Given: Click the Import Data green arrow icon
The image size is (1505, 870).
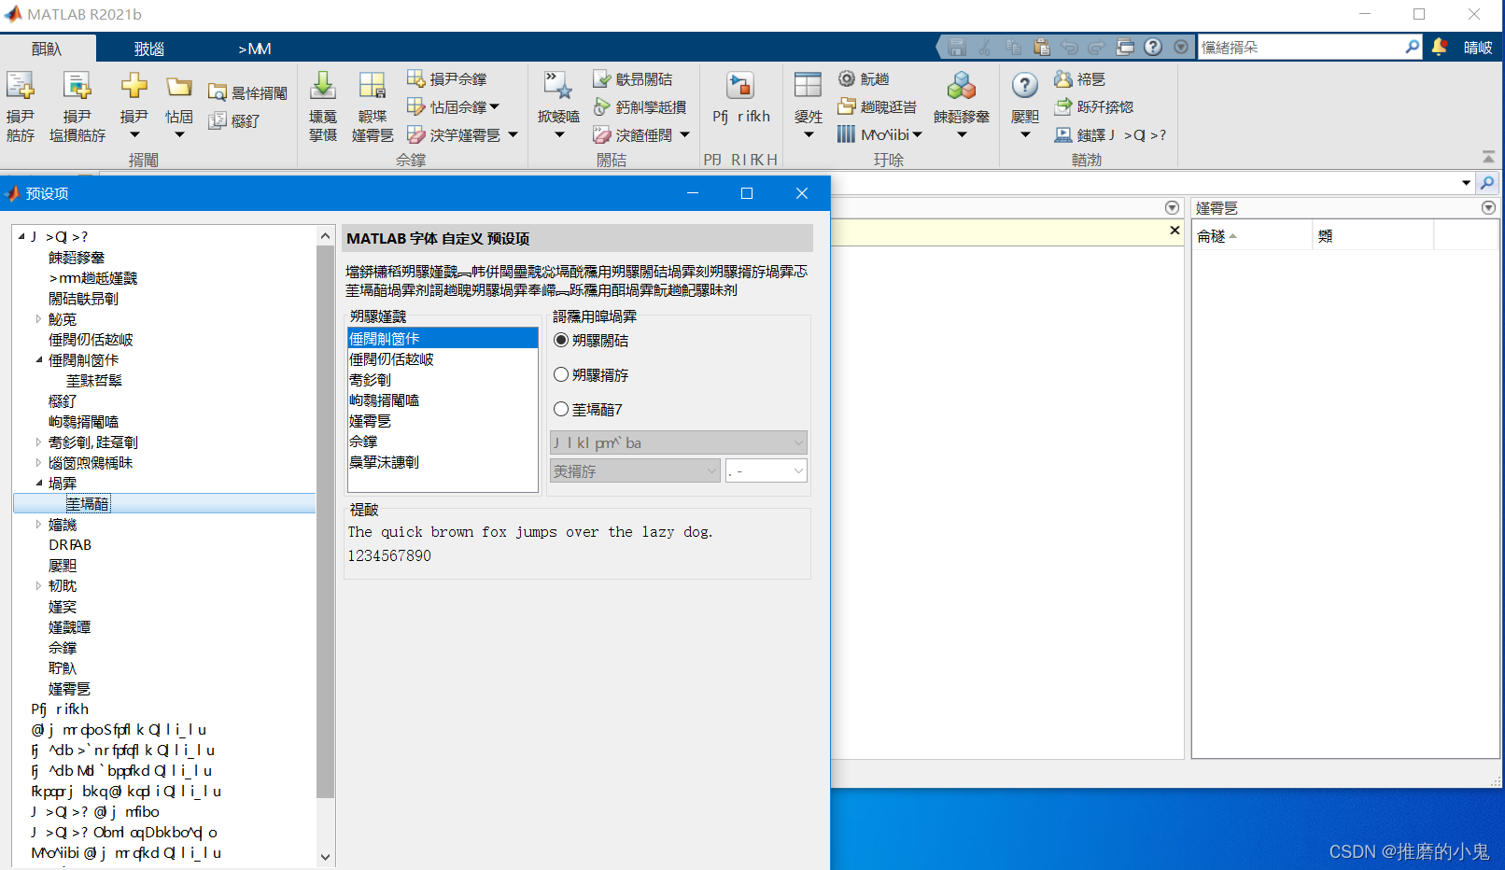Looking at the screenshot, I should coord(323,86).
